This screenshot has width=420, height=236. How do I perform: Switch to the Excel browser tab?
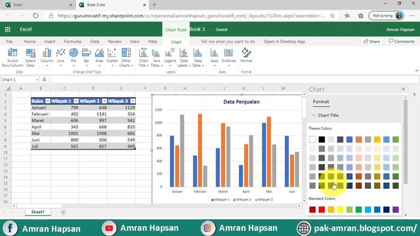click(x=39, y=5)
